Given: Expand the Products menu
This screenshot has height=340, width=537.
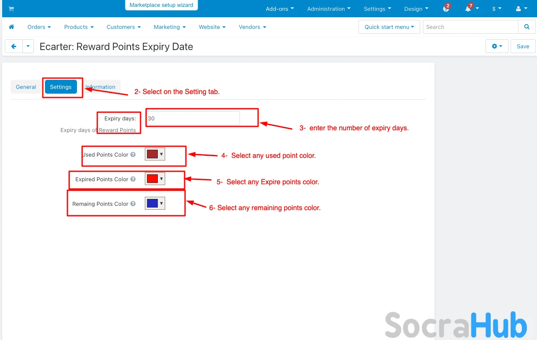Looking at the screenshot, I should 79,27.
